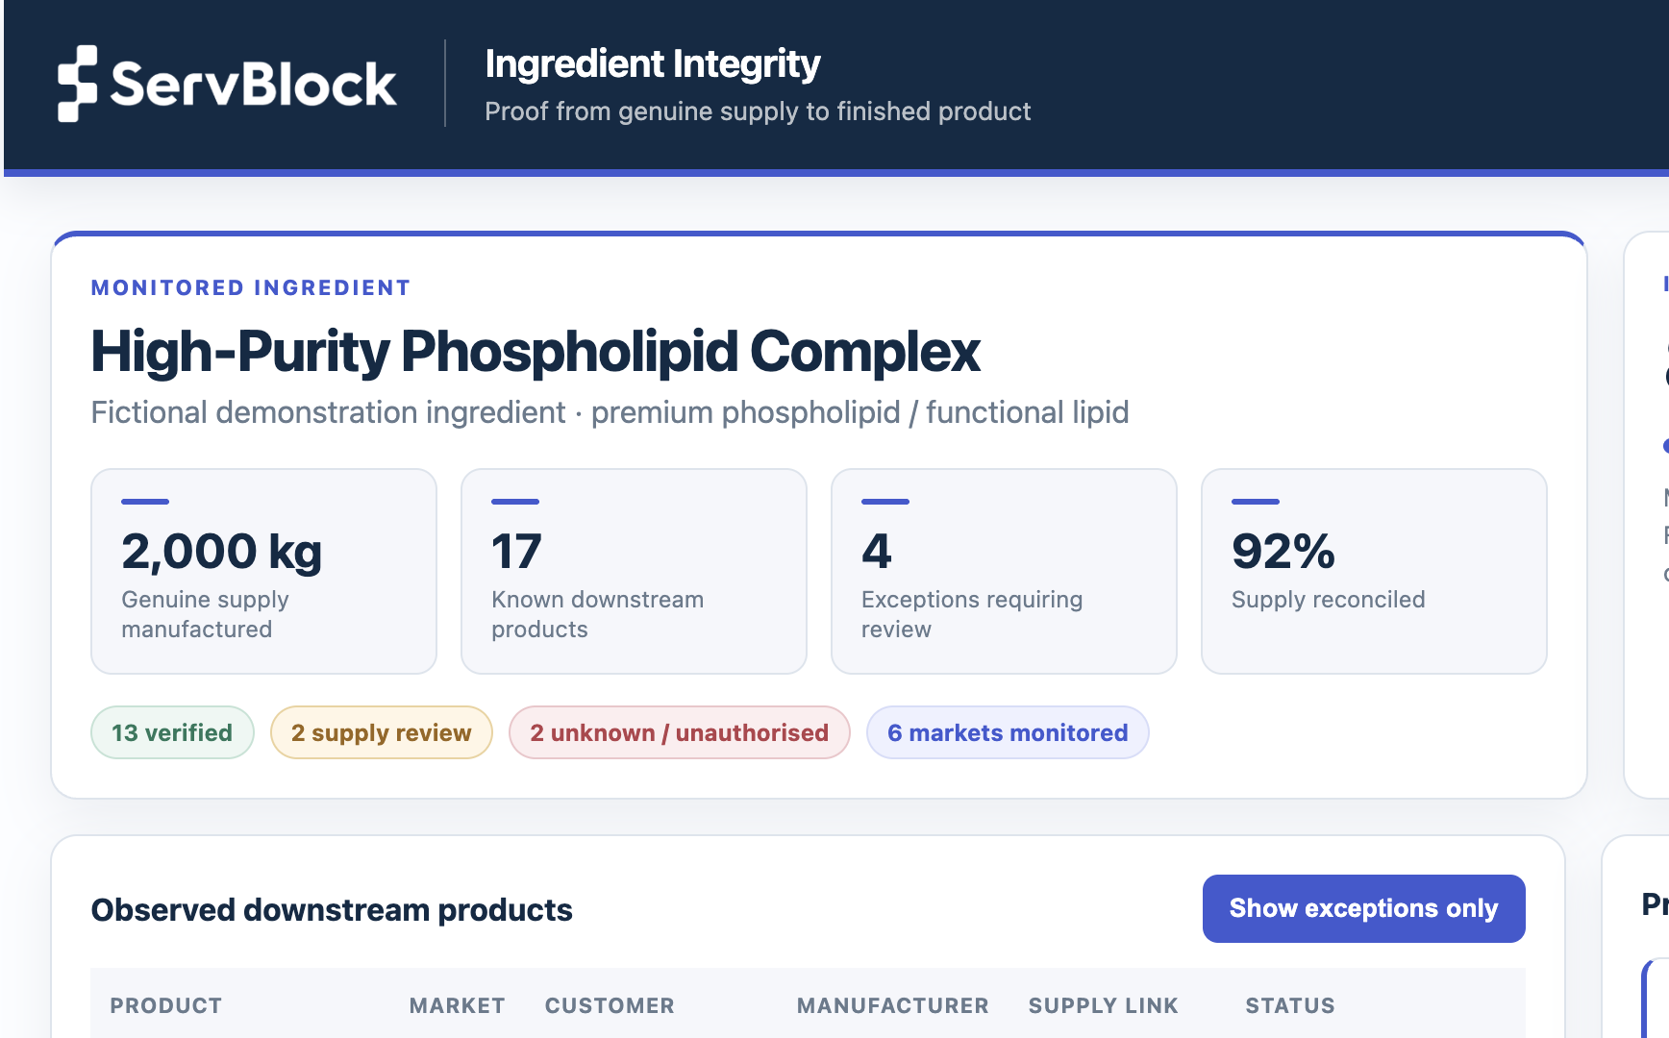Click the Ingredient Integrity page title
The height and width of the screenshot is (1038, 1669).
pos(652,64)
